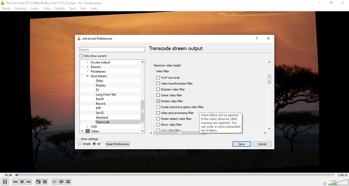This screenshot has height=186, width=349.
Task: Select Standard tree item
Action: (x=102, y=118)
